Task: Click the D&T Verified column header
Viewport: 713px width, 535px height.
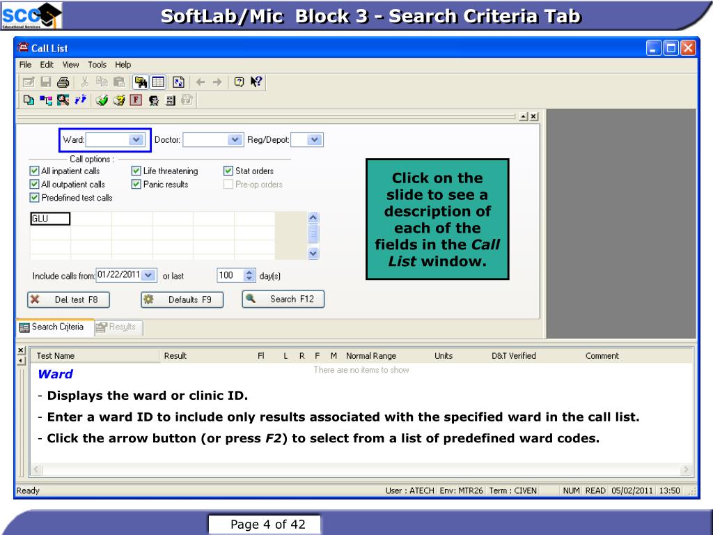Action: tap(514, 356)
